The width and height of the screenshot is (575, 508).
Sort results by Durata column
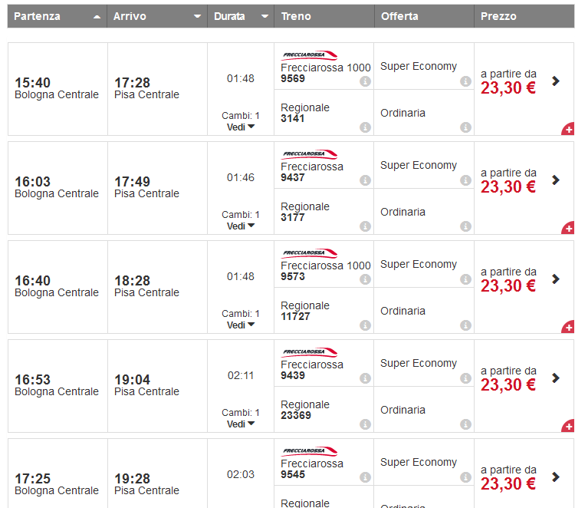[x=241, y=16]
